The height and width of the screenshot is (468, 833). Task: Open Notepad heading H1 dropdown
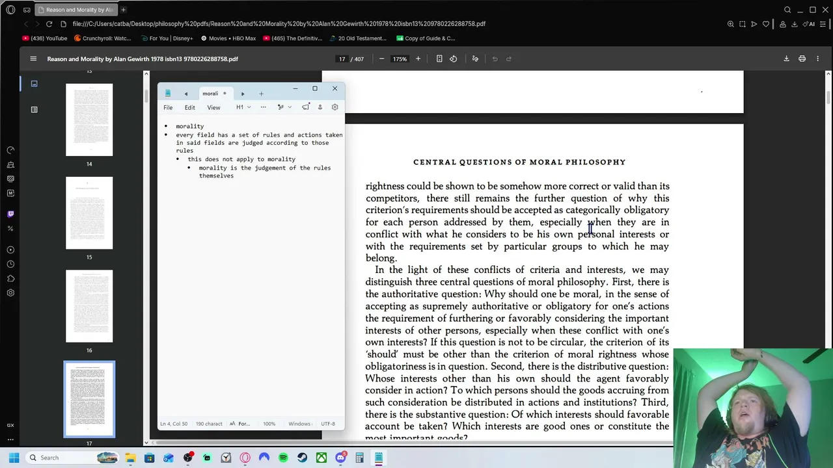point(243,107)
